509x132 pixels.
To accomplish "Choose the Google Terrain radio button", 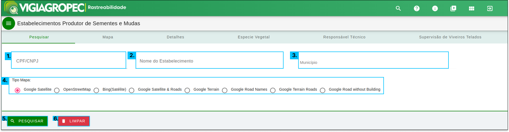I will click(x=187, y=90).
